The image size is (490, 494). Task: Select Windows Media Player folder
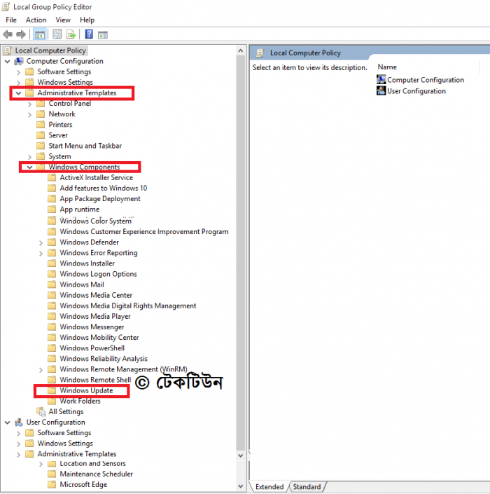95,316
